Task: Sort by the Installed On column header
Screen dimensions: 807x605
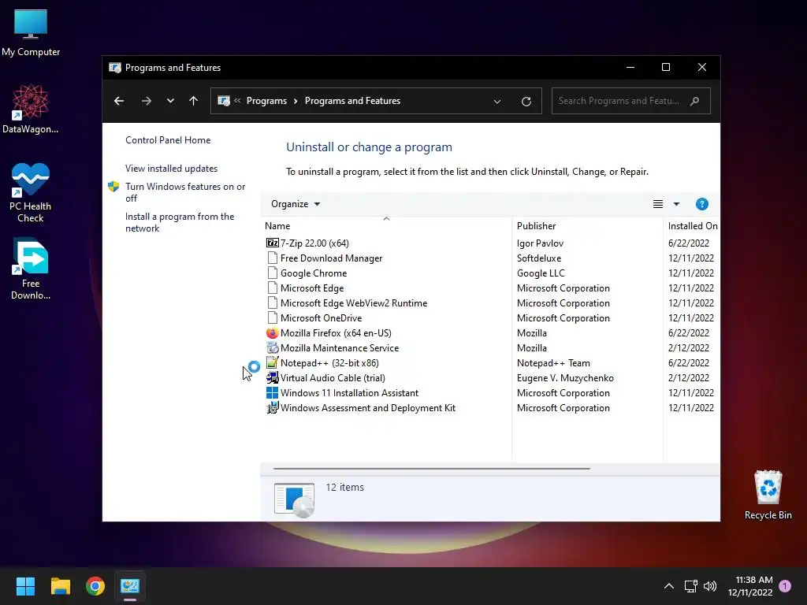Action: 692,226
